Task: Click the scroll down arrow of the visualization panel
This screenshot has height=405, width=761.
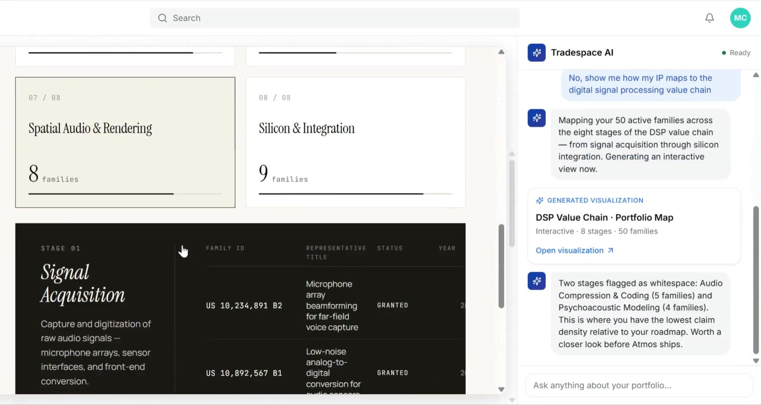Action: [501, 390]
